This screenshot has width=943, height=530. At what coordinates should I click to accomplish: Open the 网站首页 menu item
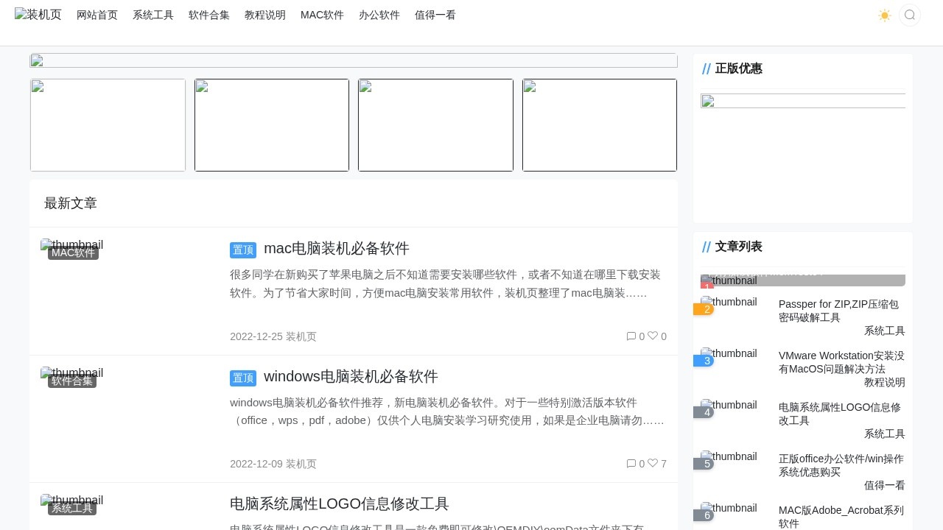pos(97,15)
